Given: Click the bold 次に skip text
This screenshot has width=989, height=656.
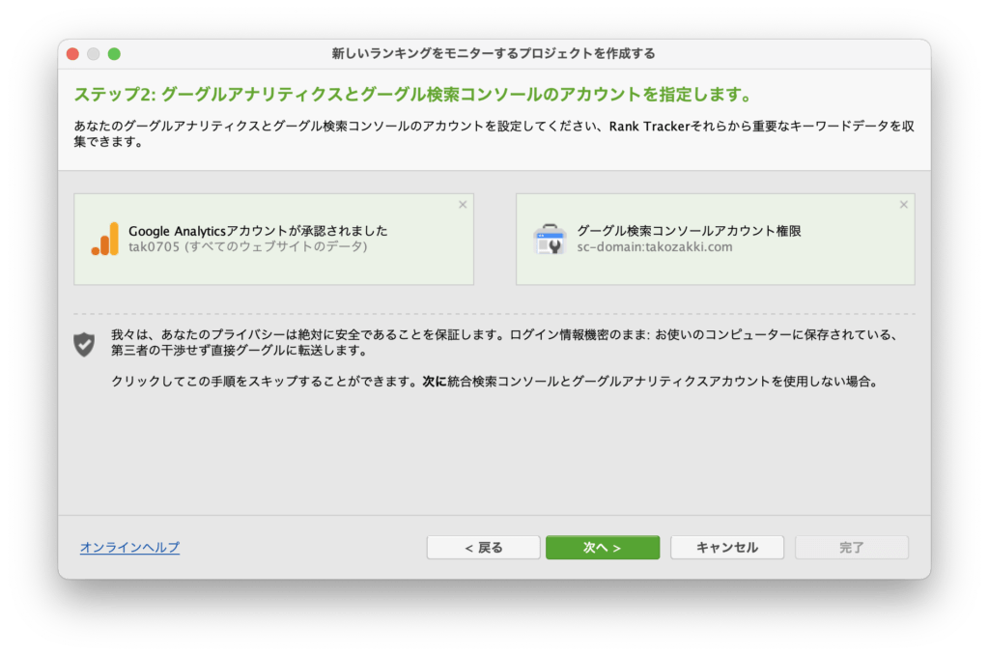Looking at the screenshot, I should click(x=435, y=381).
